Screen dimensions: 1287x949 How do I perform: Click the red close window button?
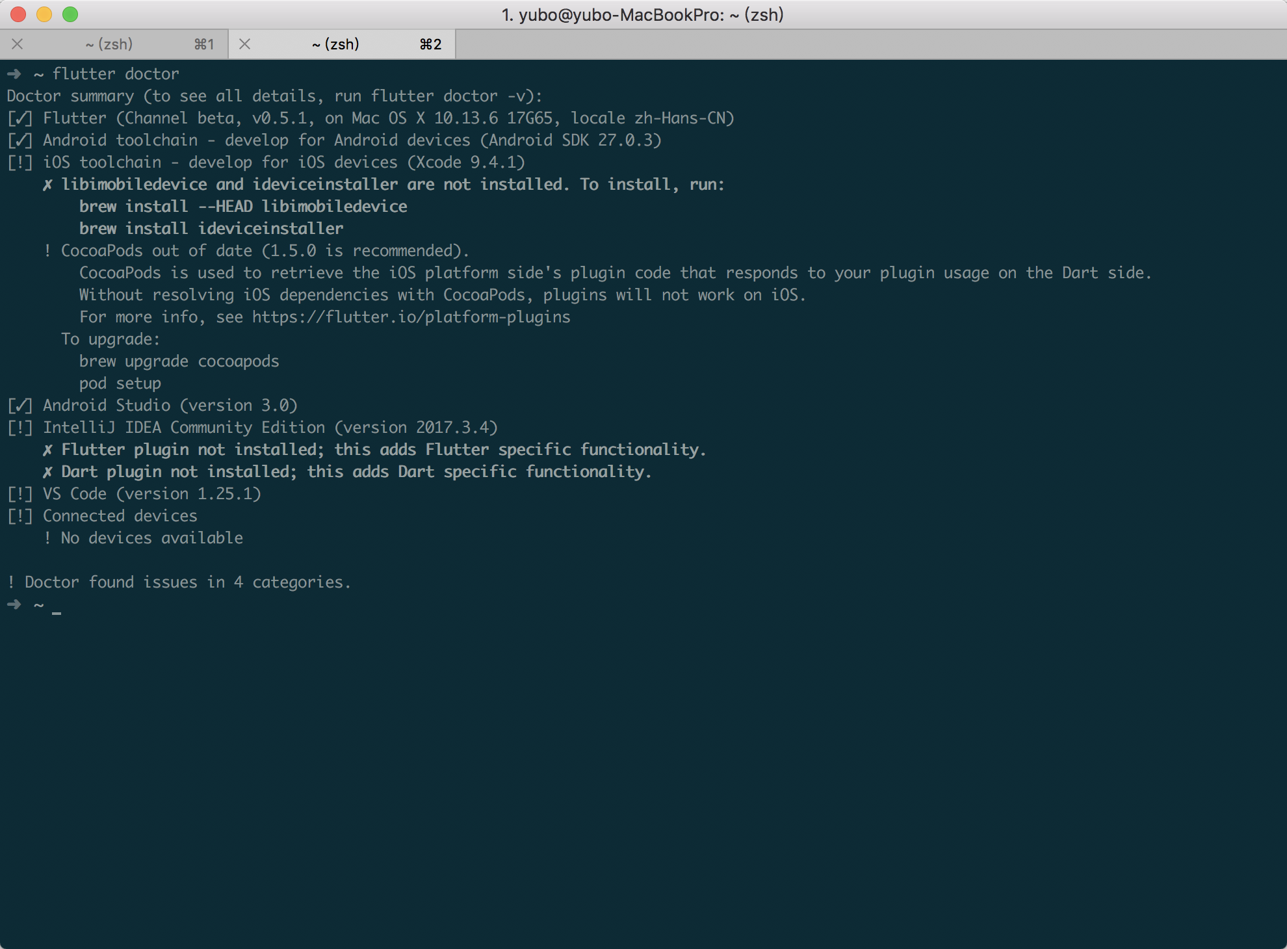point(18,14)
